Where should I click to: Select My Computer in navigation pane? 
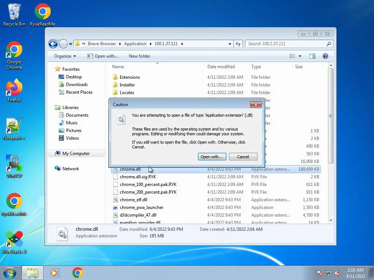tap(76, 153)
